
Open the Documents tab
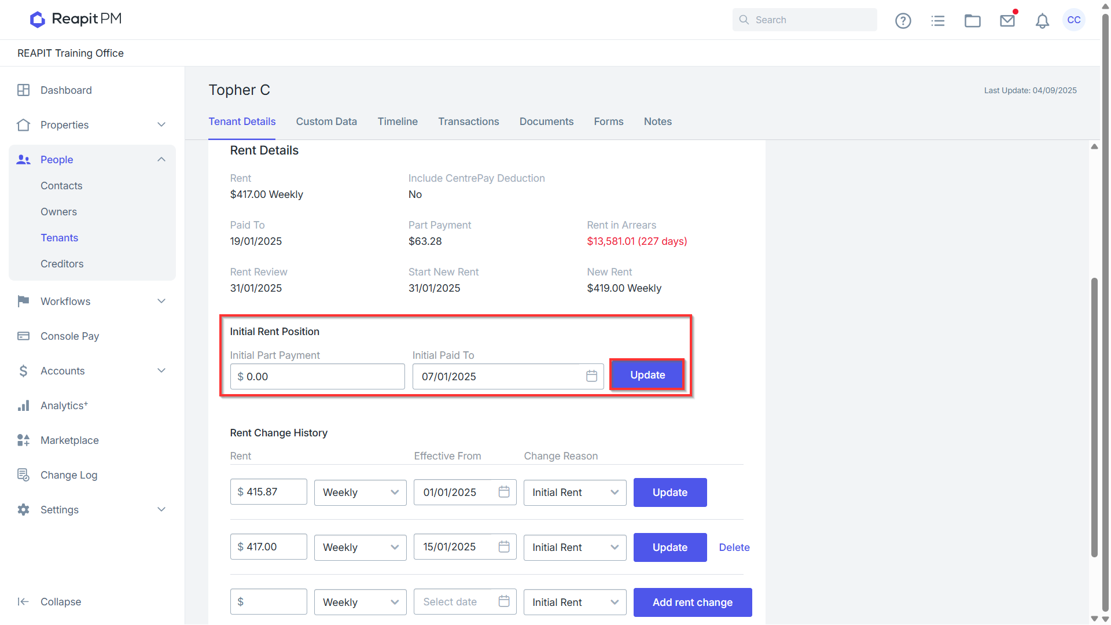pyautogui.click(x=546, y=122)
